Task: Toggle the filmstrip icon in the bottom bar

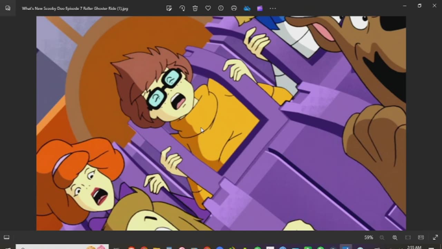Action: (6, 237)
